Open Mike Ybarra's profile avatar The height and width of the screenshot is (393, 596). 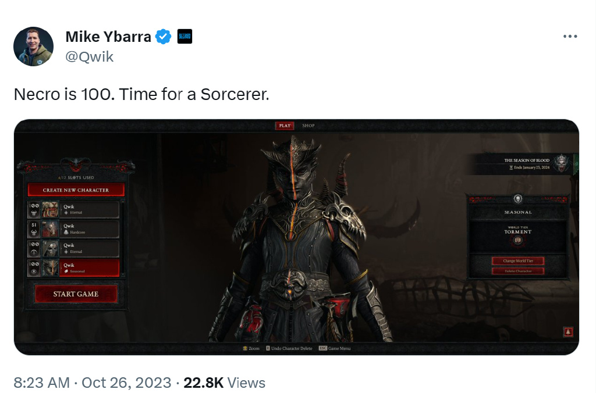(33, 47)
